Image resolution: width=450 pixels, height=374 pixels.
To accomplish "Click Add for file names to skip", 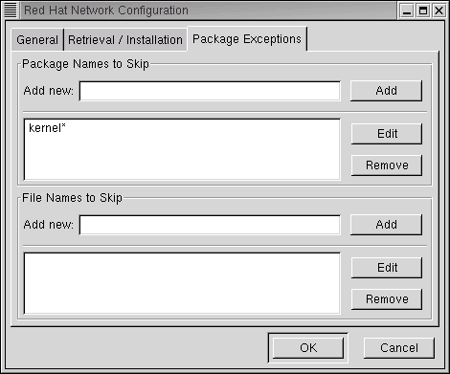I will pos(386,225).
